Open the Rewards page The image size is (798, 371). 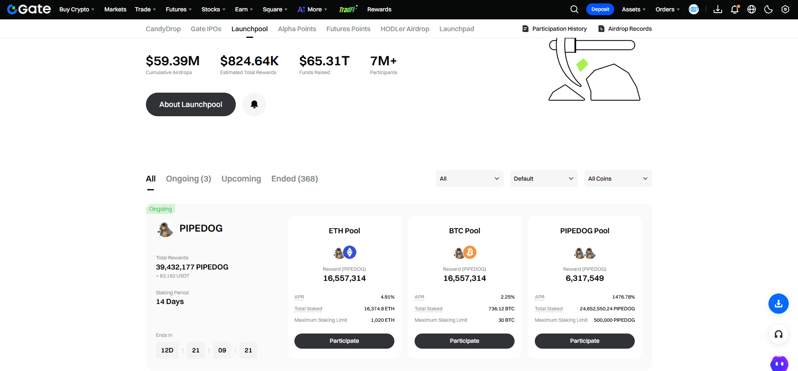tap(379, 9)
